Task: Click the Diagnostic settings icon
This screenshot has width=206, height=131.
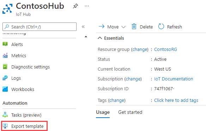Action: pos(5,67)
